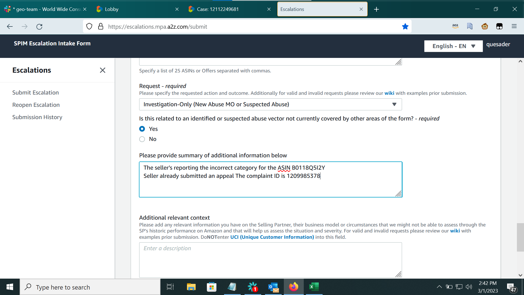The height and width of the screenshot is (295, 524).
Task: Show hidden system tray icons
Action: tap(439, 287)
